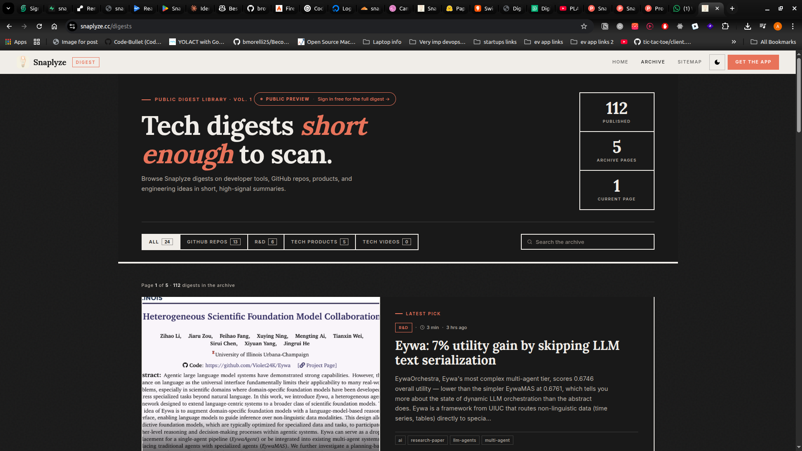Click the DIGEST badge beside the logo
Viewport: 802px width, 451px height.
[x=86, y=62]
